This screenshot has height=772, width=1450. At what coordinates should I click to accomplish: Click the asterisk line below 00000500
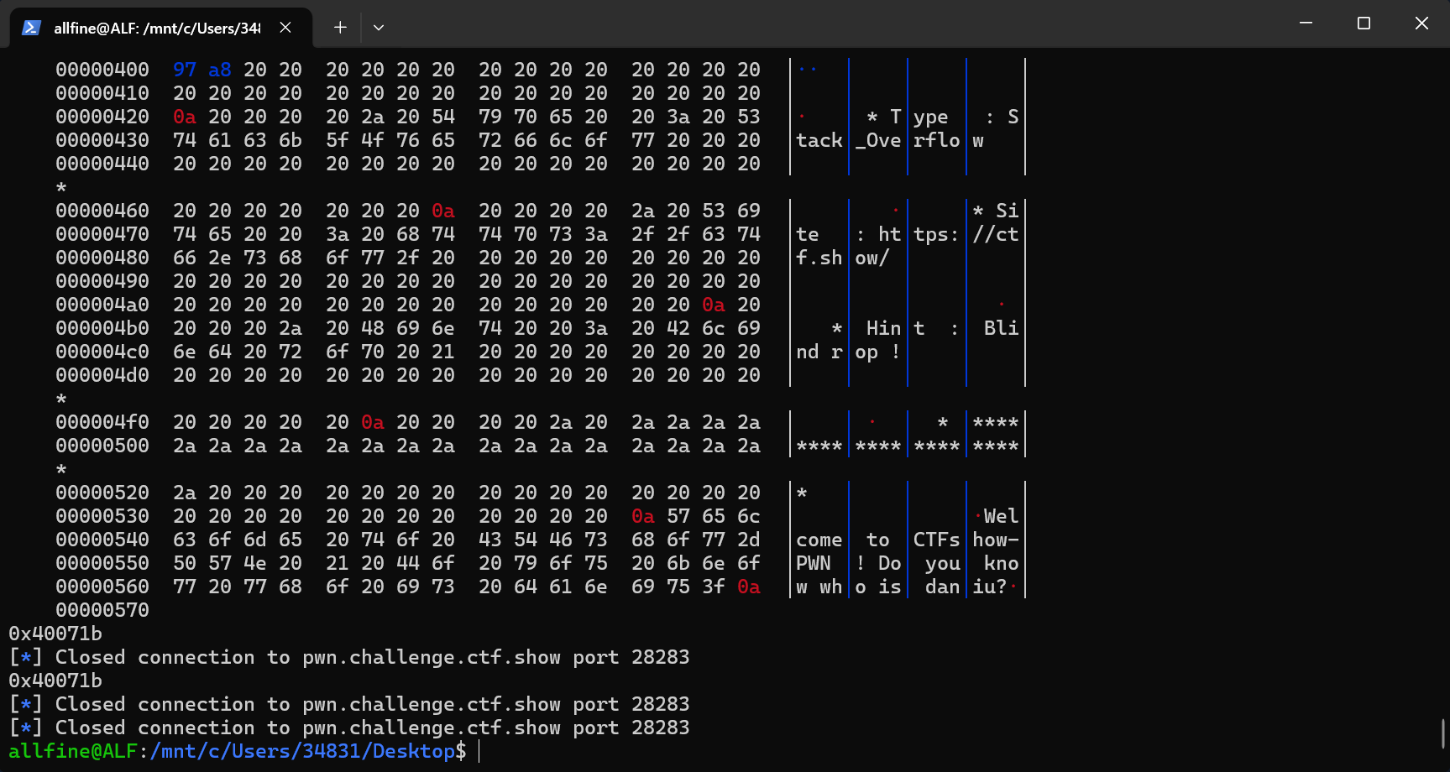[x=61, y=469]
